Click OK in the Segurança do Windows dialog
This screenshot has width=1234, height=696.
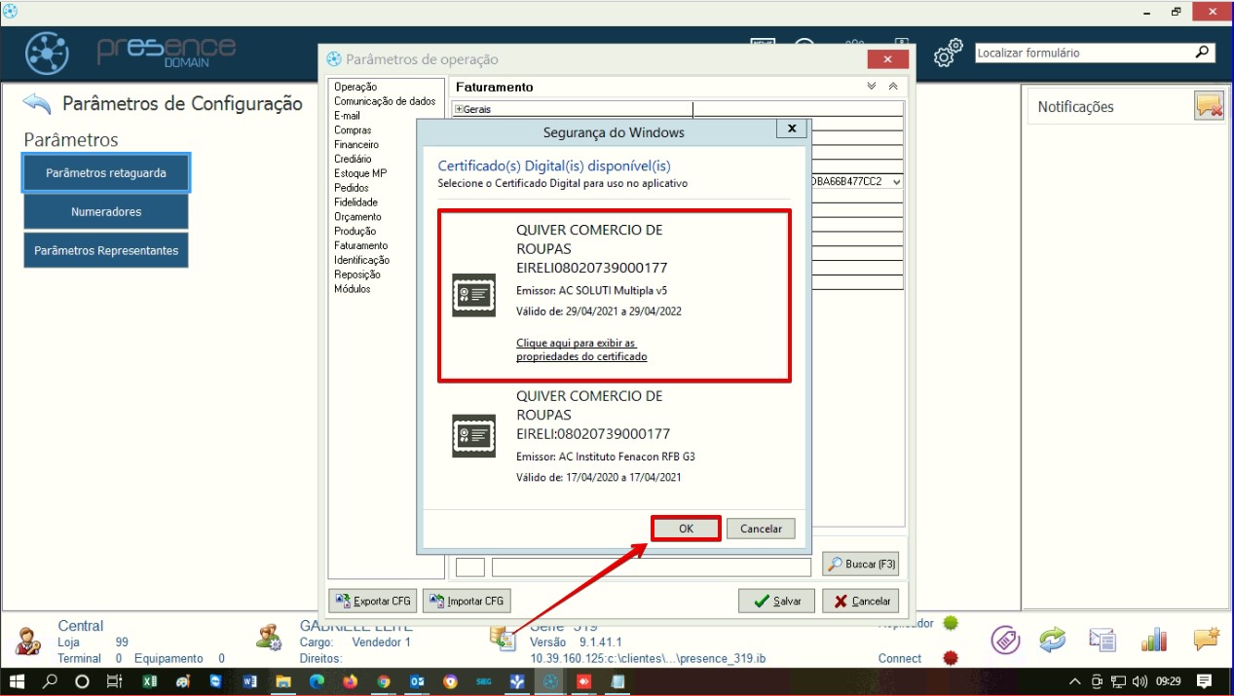(686, 529)
